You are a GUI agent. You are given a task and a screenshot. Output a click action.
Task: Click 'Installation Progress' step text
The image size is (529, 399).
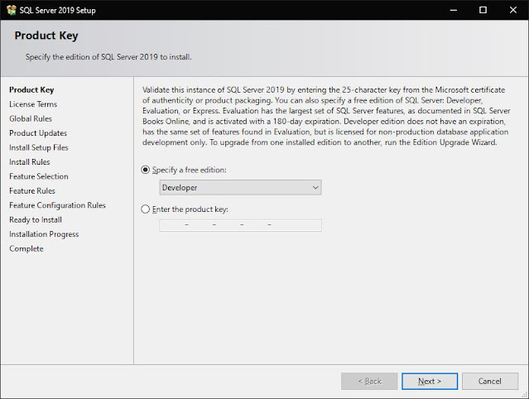(44, 234)
